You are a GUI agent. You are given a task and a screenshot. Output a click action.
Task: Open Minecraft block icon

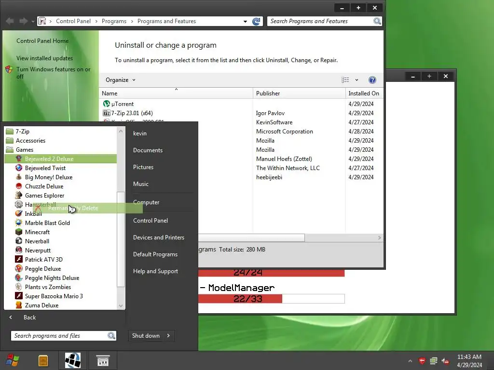point(19,232)
